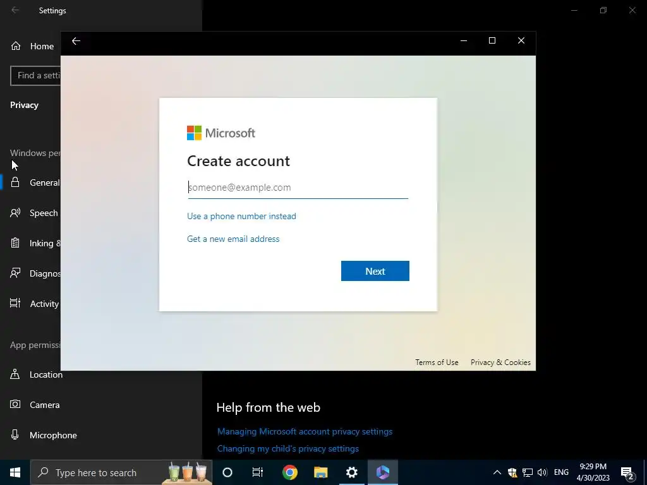Maximize the Microsoft account dialog
Viewport: 647px width, 485px height.
492,41
